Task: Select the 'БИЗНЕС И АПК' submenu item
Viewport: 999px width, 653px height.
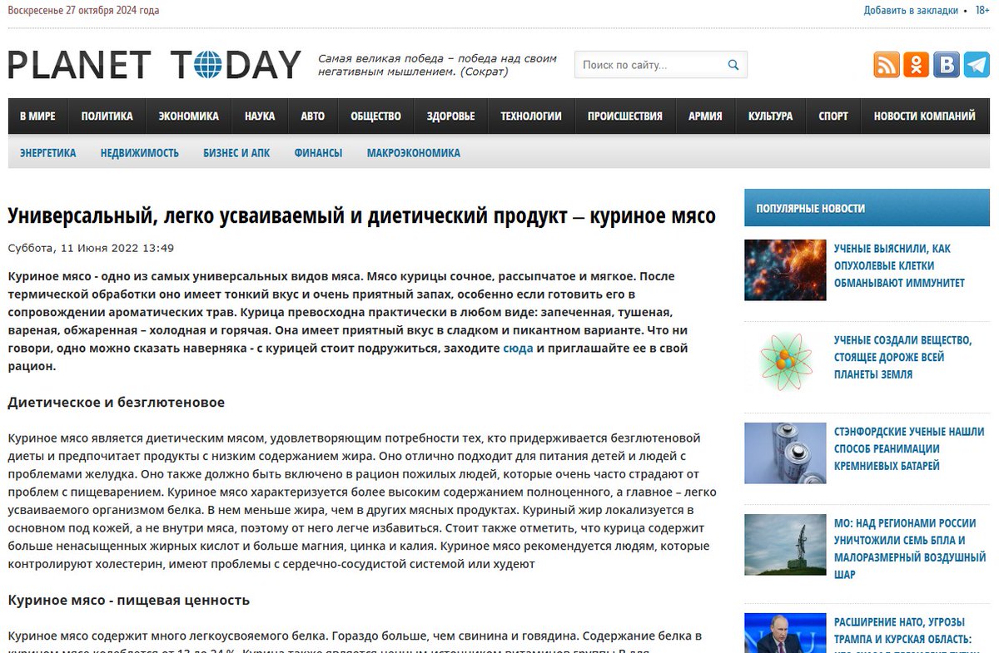Action: pos(236,153)
